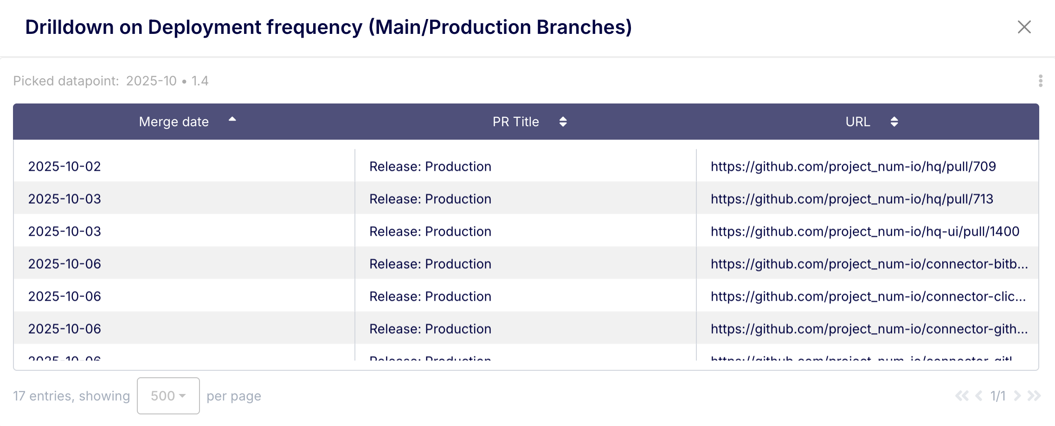Image resolution: width=1055 pixels, height=426 pixels.
Task: Open the 500 per page dropdown
Action: (x=168, y=396)
